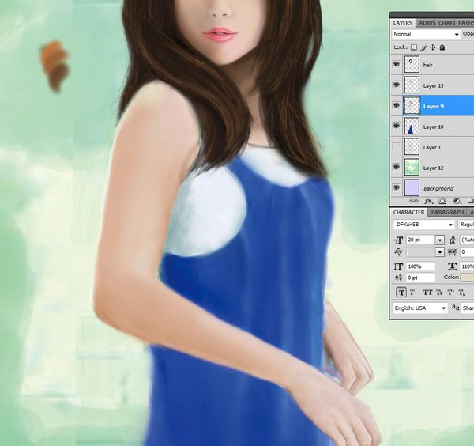Select Layer 13 in layers list

click(432, 85)
